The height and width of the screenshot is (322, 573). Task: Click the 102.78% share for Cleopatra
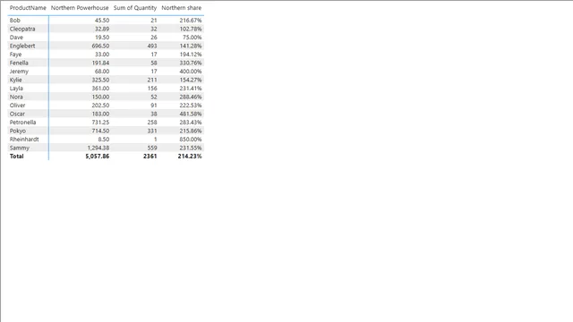(x=191, y=29)
